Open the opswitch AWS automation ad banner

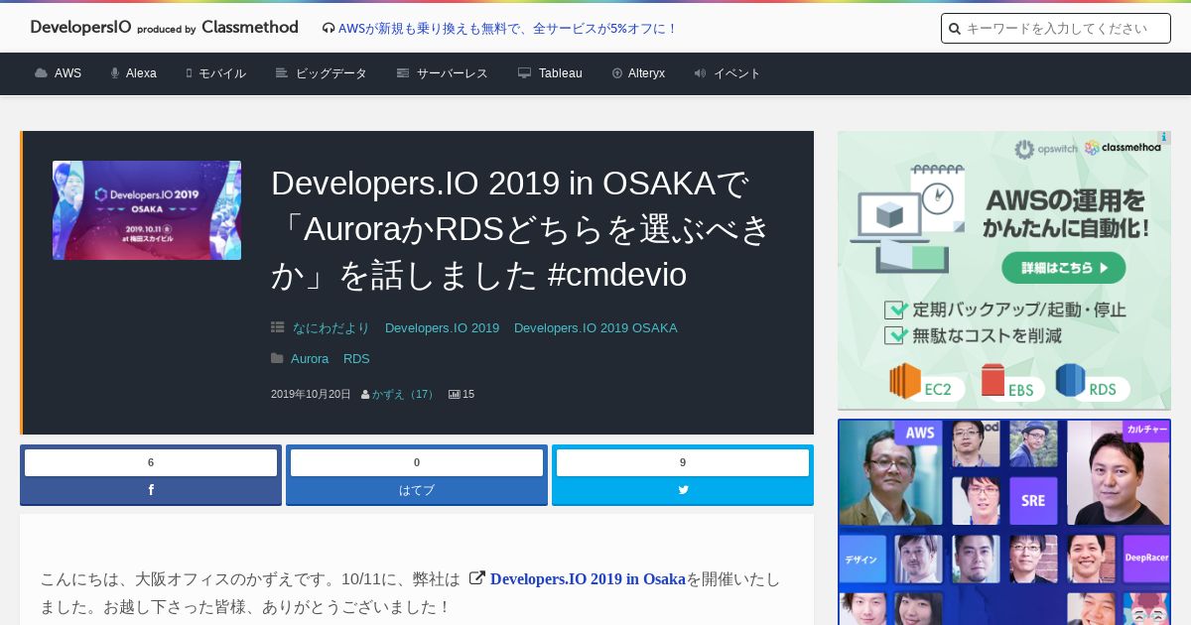pos(1004,271)
